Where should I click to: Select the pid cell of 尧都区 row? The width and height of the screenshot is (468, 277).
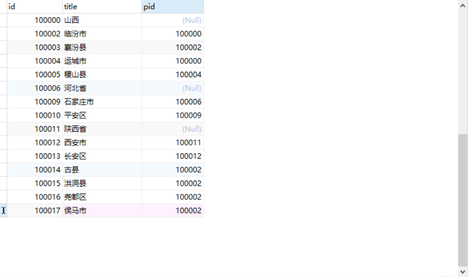tap(173, 197)
